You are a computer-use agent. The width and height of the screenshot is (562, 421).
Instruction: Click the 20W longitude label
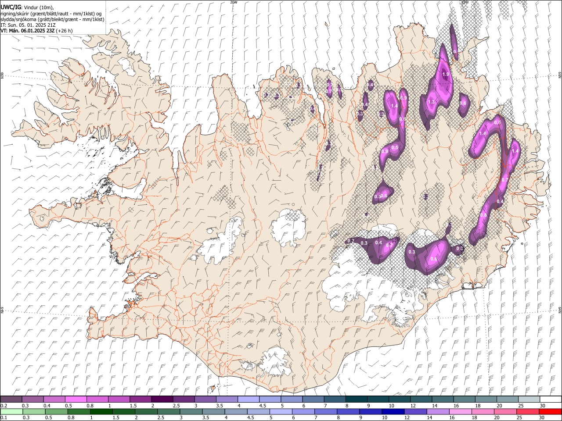tap(234, 2)
